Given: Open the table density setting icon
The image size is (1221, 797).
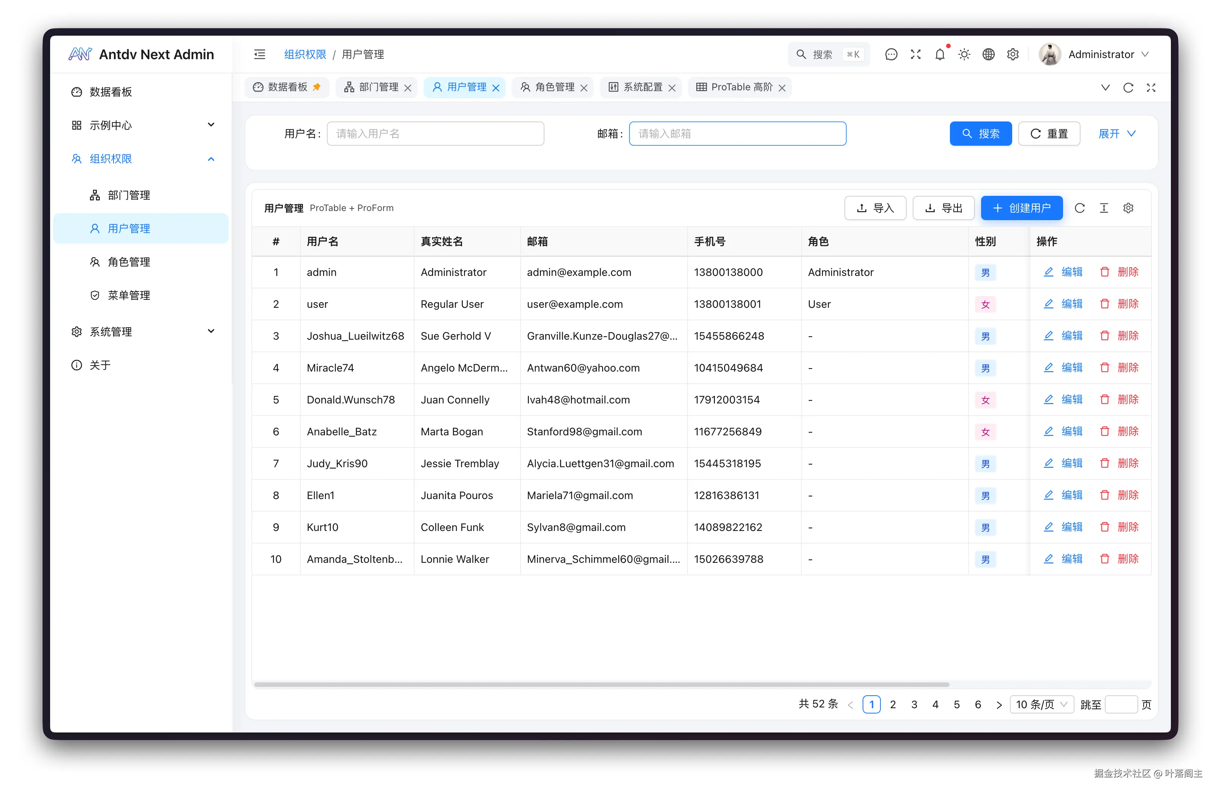Looking at the screenshot, I should pyautogui.click(x=1104, y=208).
